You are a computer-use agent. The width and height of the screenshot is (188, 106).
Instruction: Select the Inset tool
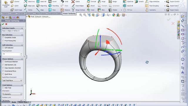[x=91, y=10]
